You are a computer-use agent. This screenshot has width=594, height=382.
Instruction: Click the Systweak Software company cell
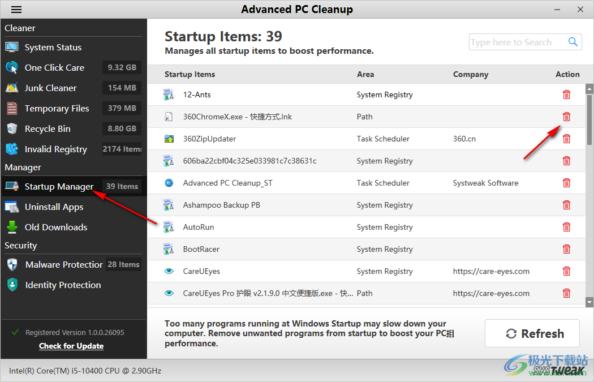485,183
